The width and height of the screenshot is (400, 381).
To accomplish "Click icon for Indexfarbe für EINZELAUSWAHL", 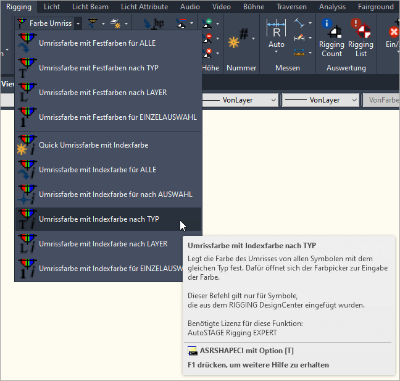I will pyautogui.click(x=28, y=269).
